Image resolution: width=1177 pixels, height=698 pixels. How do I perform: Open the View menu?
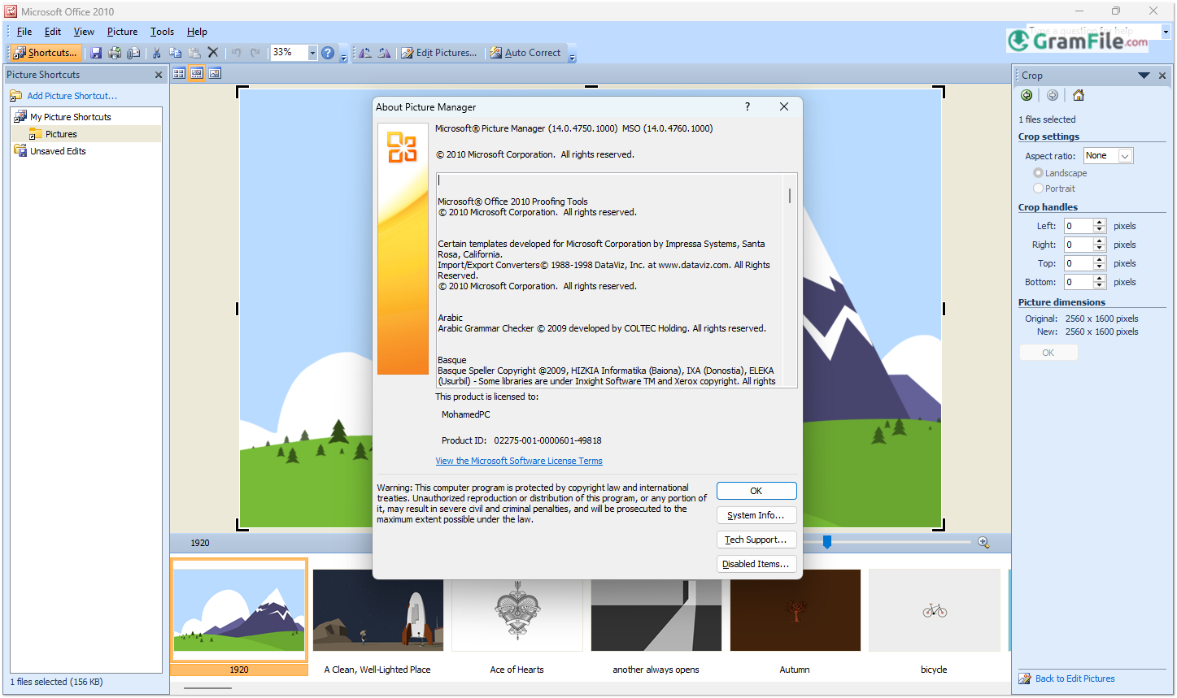click(84, 32)
